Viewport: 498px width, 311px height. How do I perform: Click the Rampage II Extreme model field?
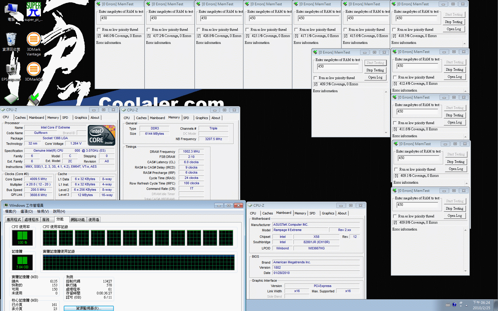pos(301,230)
